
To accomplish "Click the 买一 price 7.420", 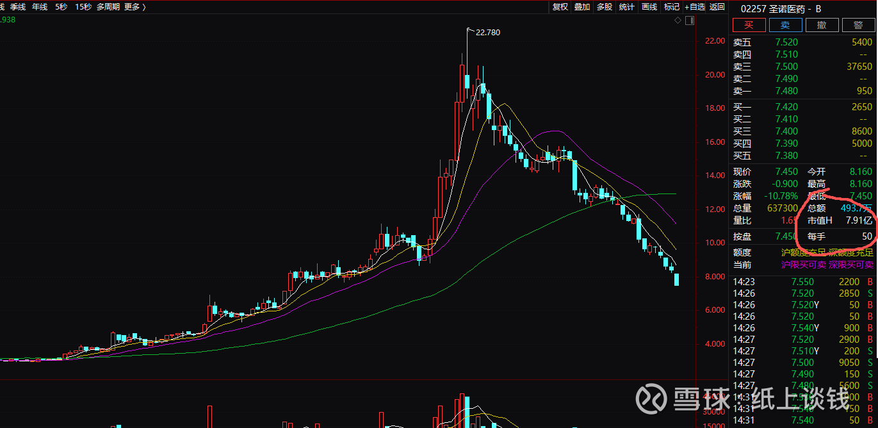I will [786, 107].
